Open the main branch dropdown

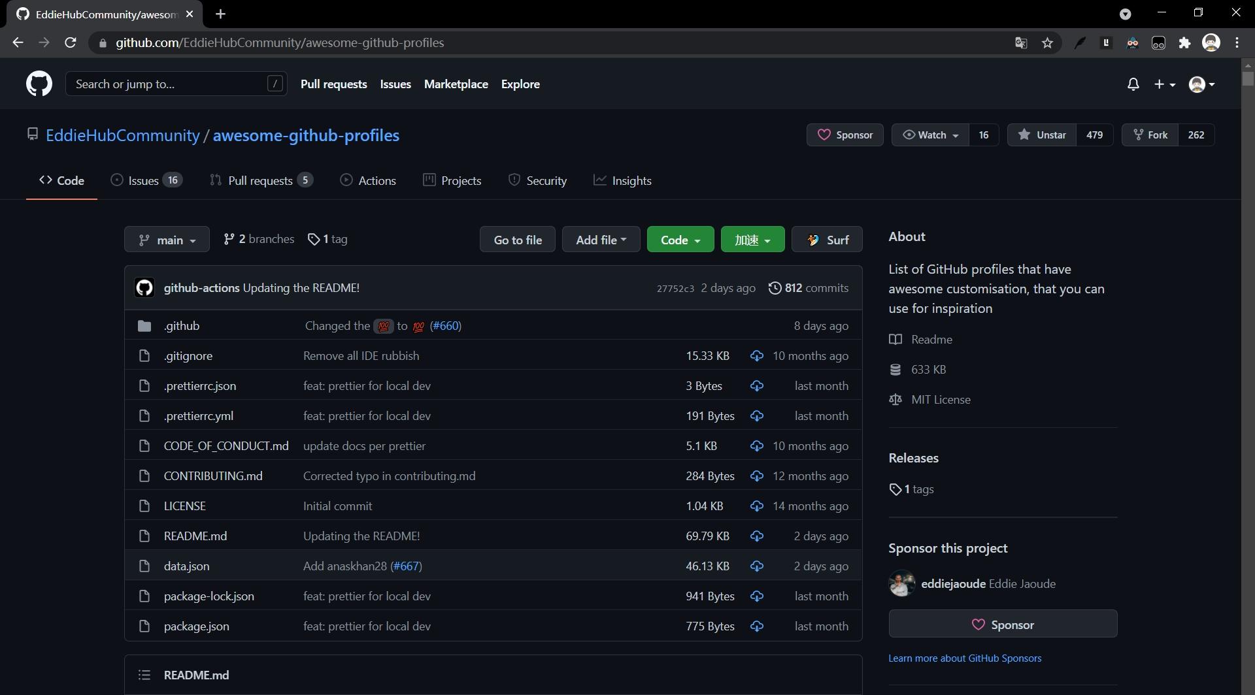click(167, 239)
